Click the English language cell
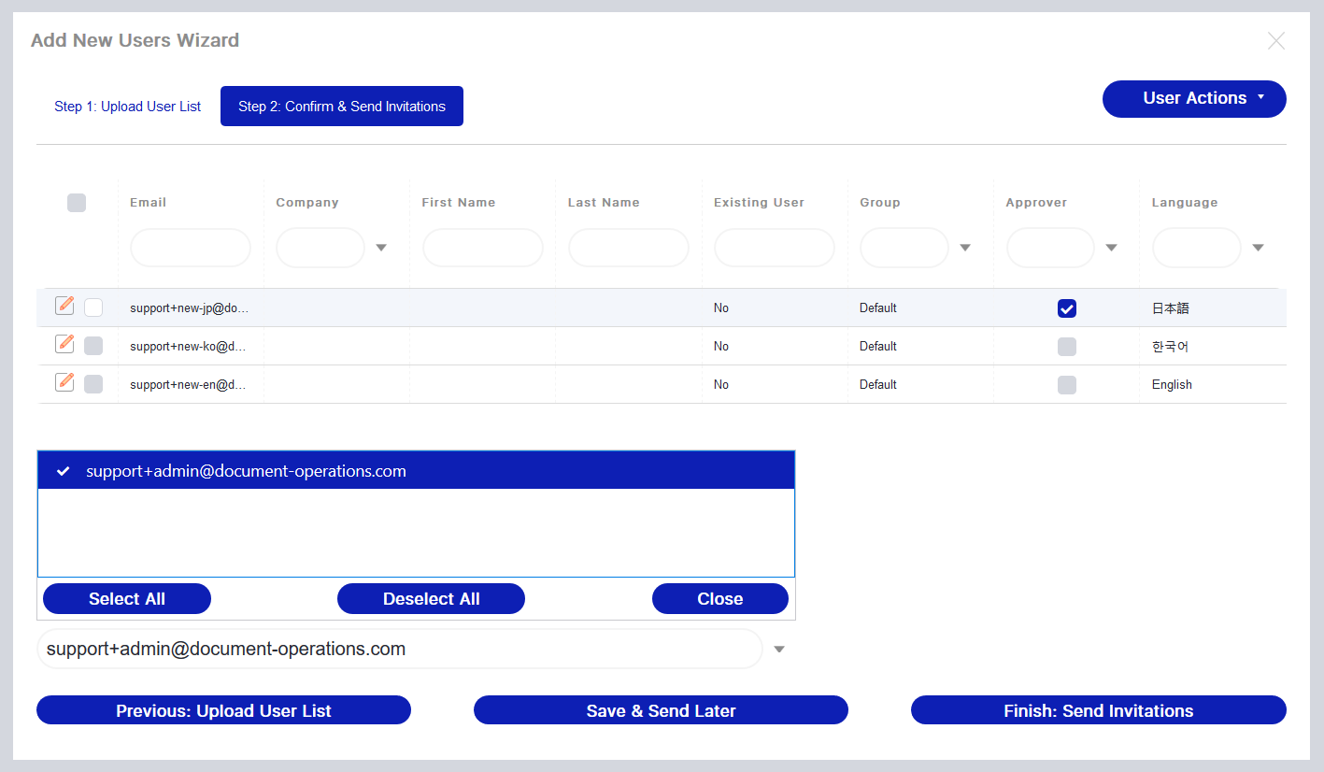 [x=1172, y=385]
